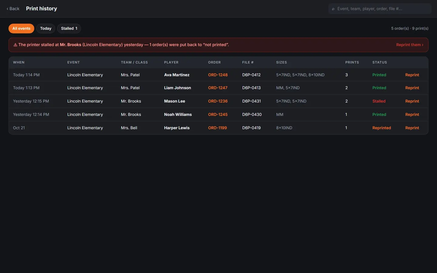Screen dimensions: 437x273
Task: Focus the event search field
Action: (380, 9)
